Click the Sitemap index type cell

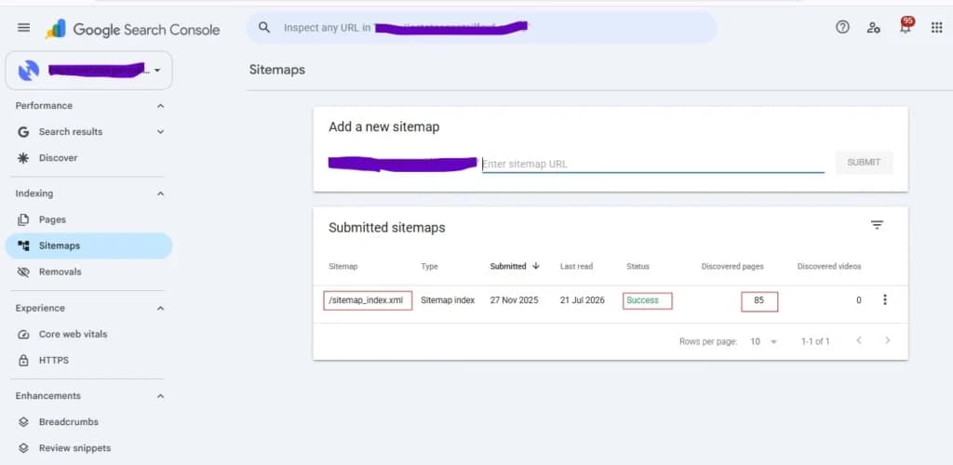point(448,300)
